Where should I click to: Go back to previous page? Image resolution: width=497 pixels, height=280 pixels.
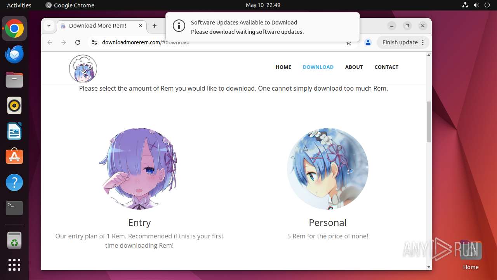click(50, 42)
